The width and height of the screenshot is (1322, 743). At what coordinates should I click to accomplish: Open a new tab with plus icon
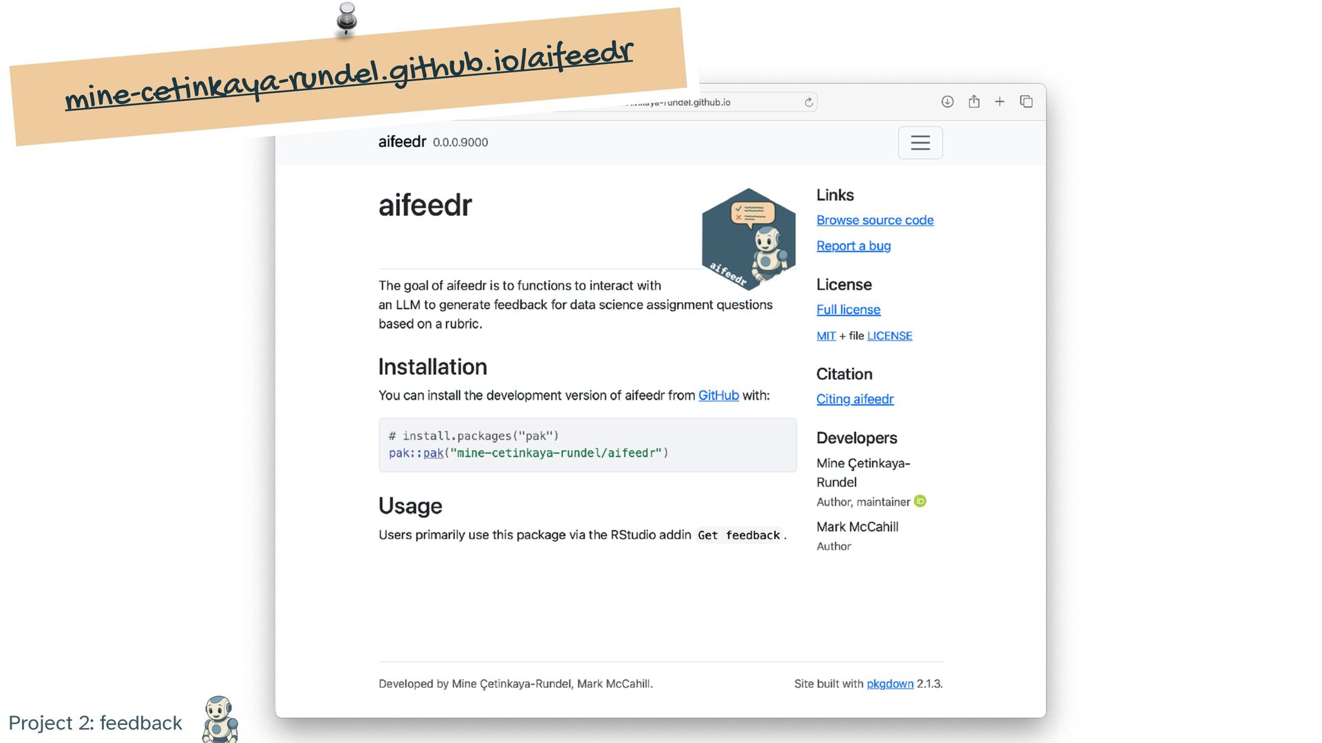pyautogui.click(x=1000, y=102)
